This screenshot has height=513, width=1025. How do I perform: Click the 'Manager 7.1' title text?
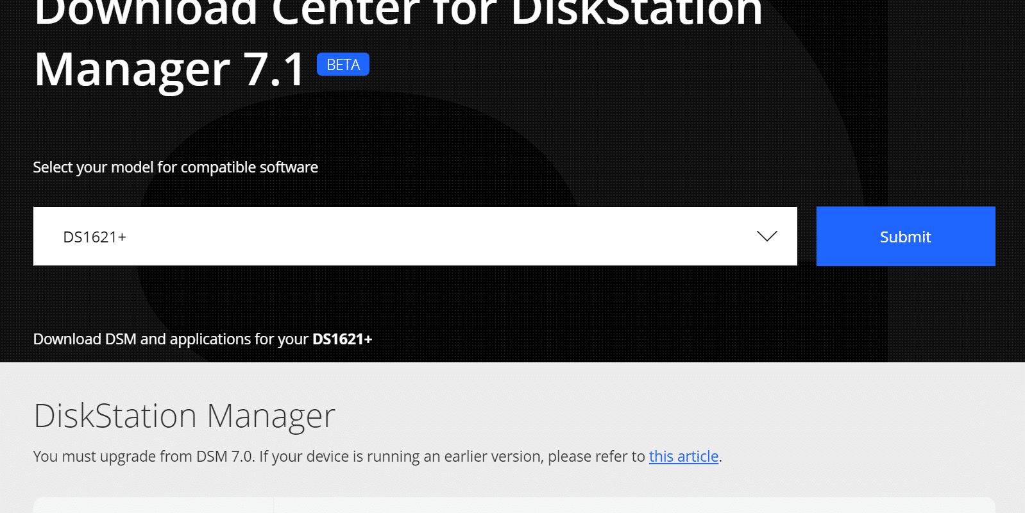click(170, 69)
